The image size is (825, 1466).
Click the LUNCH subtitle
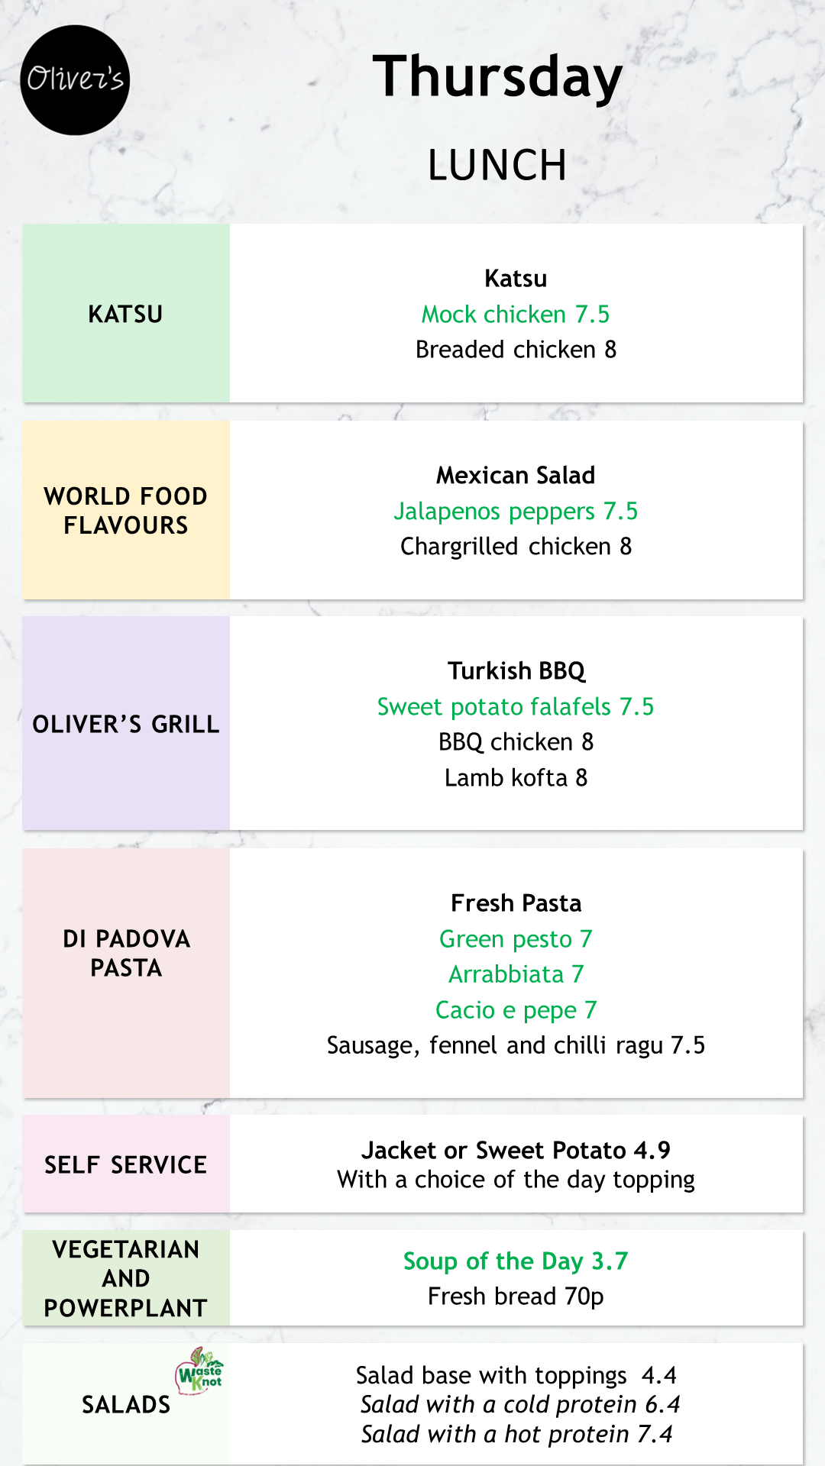coord(497,165)
